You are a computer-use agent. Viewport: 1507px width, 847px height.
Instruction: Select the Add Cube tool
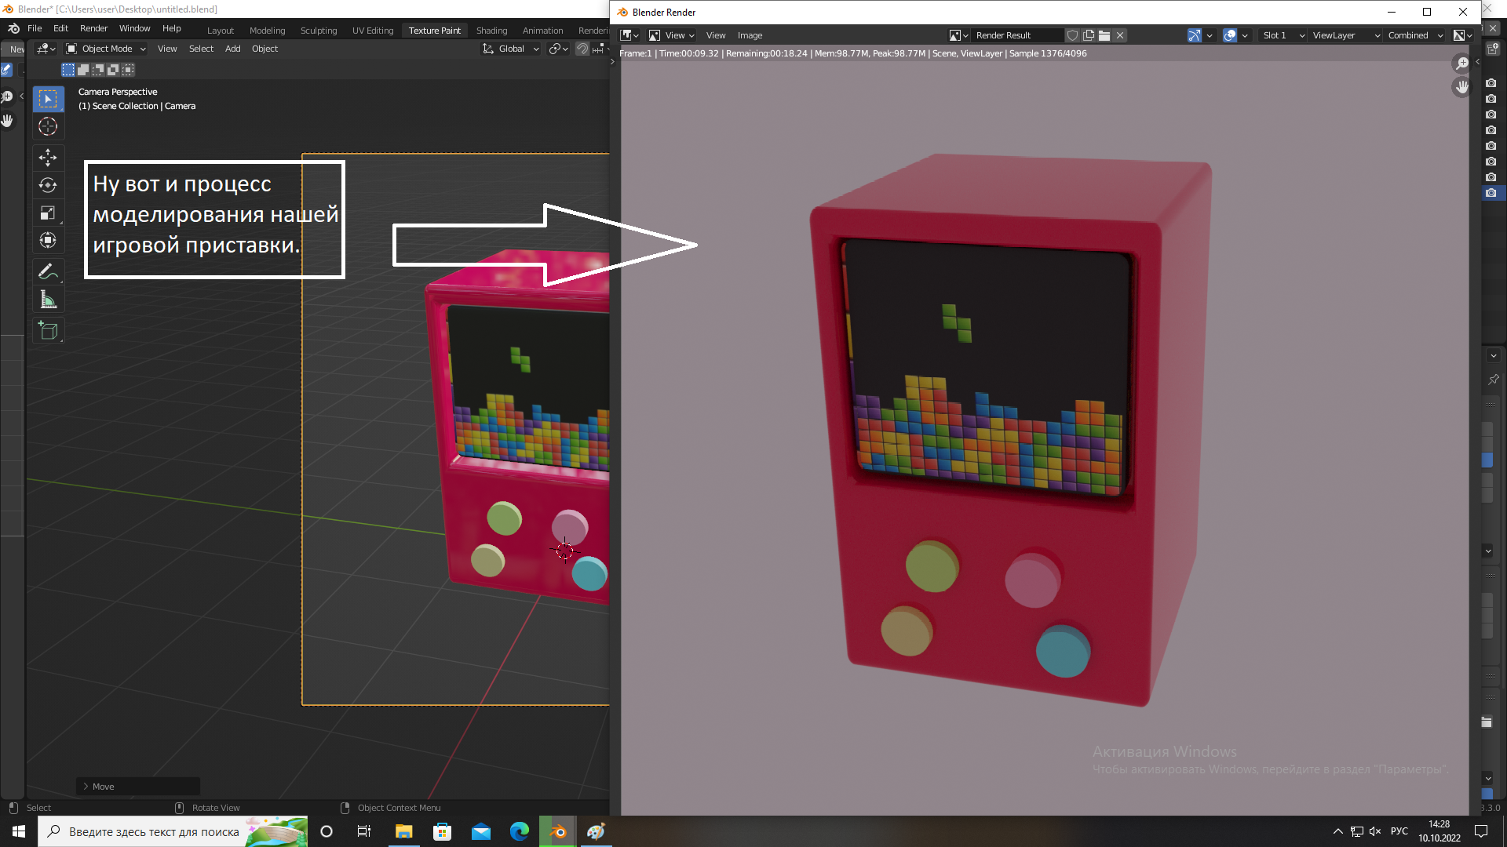coord(49,330)
